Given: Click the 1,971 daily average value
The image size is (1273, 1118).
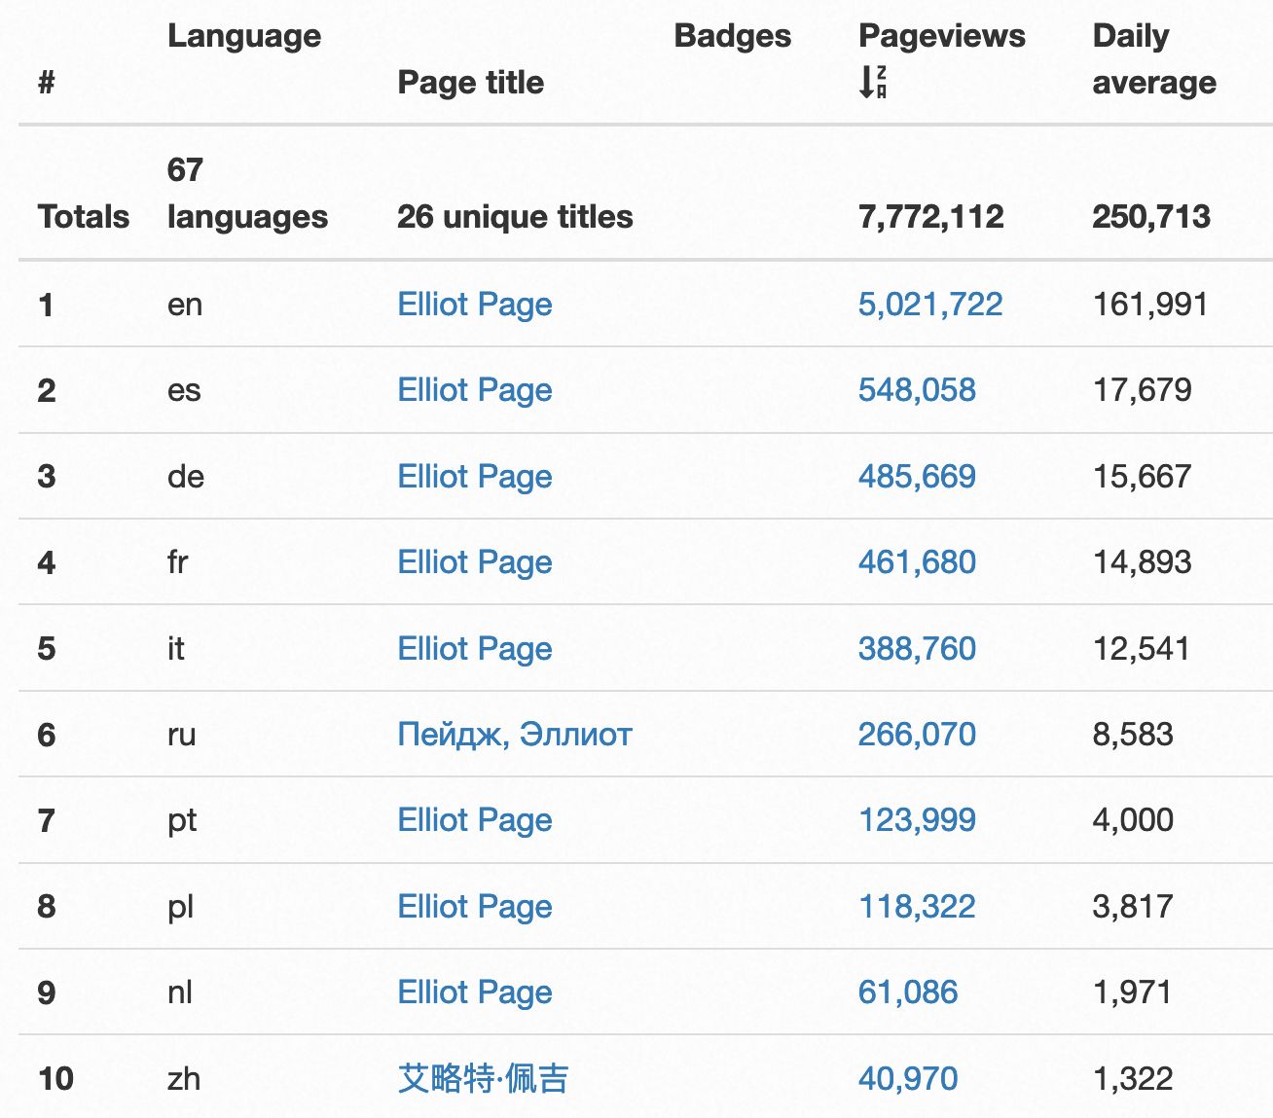Looking at the screenshot, I should [x=1132, y=992].
